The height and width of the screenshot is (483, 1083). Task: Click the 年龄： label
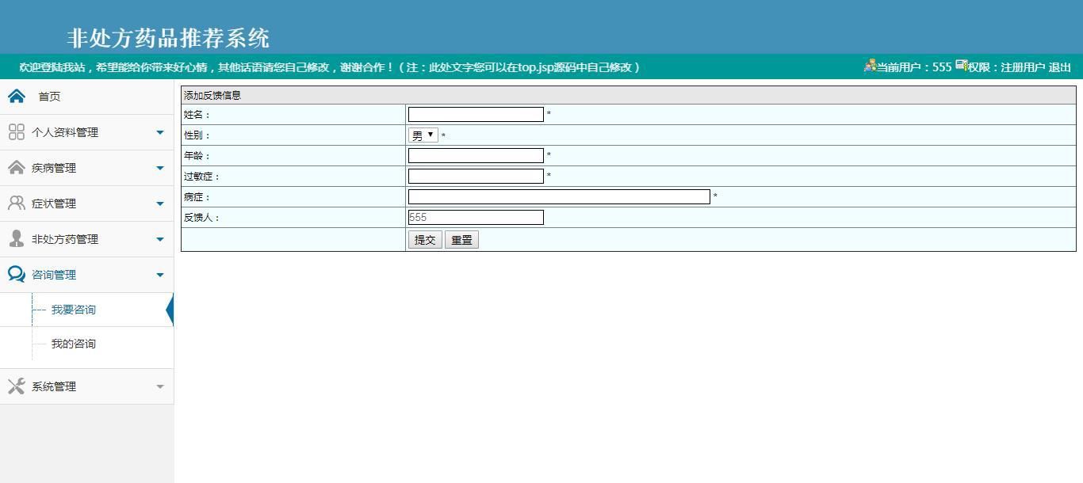[197, 156]
